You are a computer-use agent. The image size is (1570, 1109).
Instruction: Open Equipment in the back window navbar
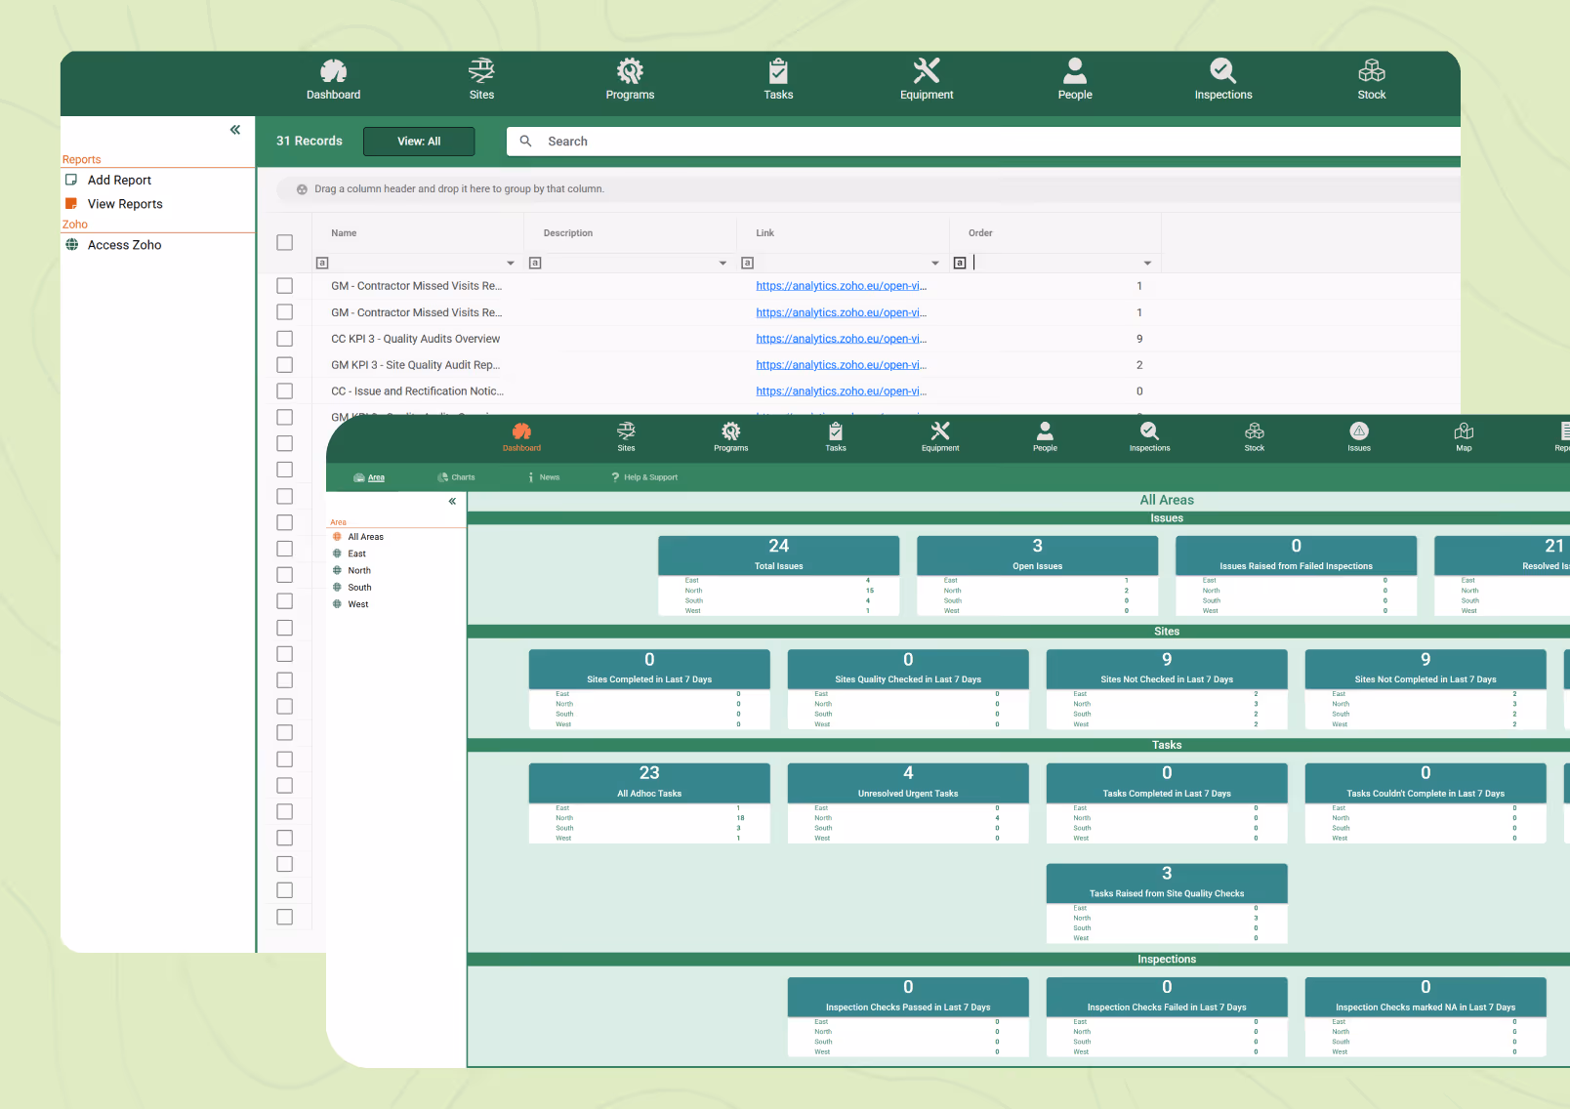click(x=927, y=80)
